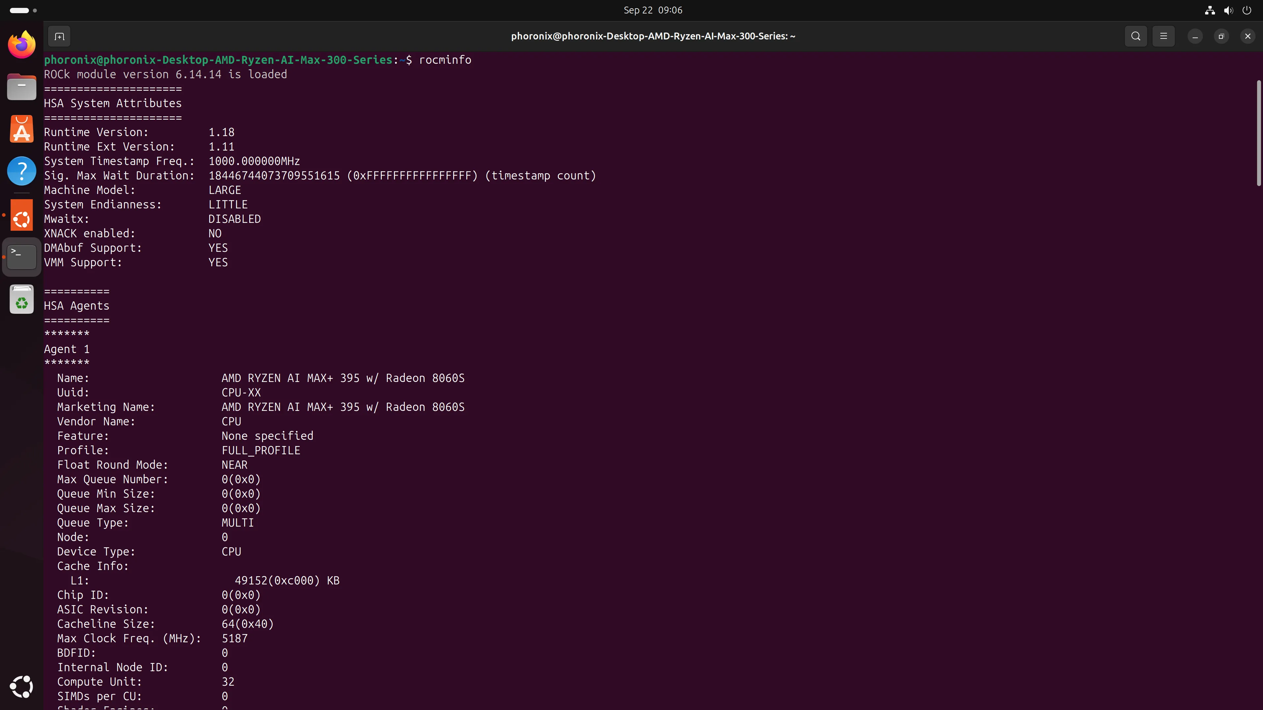Restore down the terminal window
This screenshot has width=1263, height=710.
pyautogui.click(x=1221, y=36)
